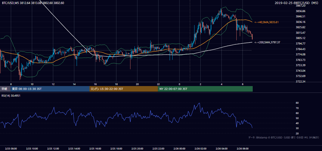Click price axis value 3846.51
This screenshot has width=322, height=151.
coord(301,16)
